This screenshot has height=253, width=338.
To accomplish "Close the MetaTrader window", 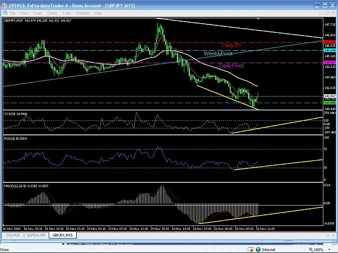I will pos(333,5).
